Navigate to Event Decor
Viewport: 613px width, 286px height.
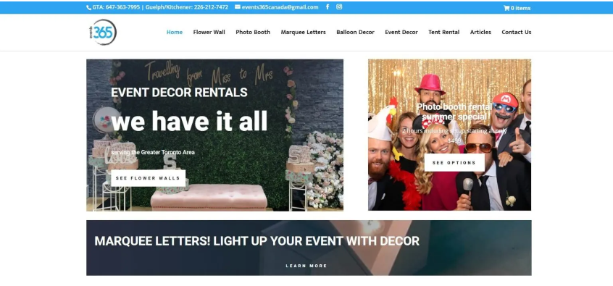(401, 32)
